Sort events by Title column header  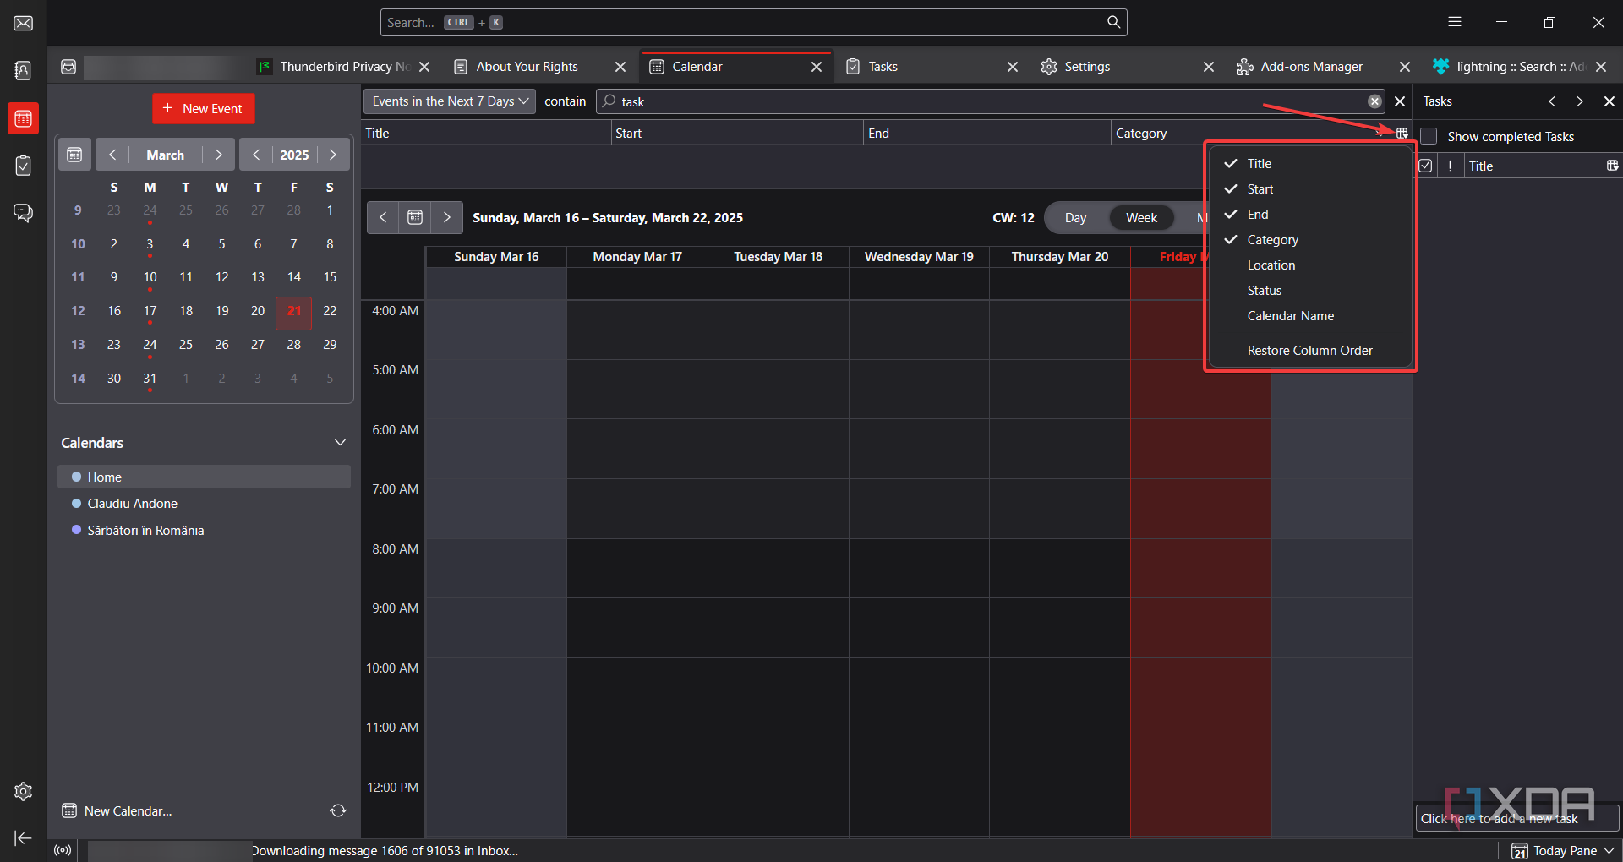pyautogui.click(x=486, y=133)
